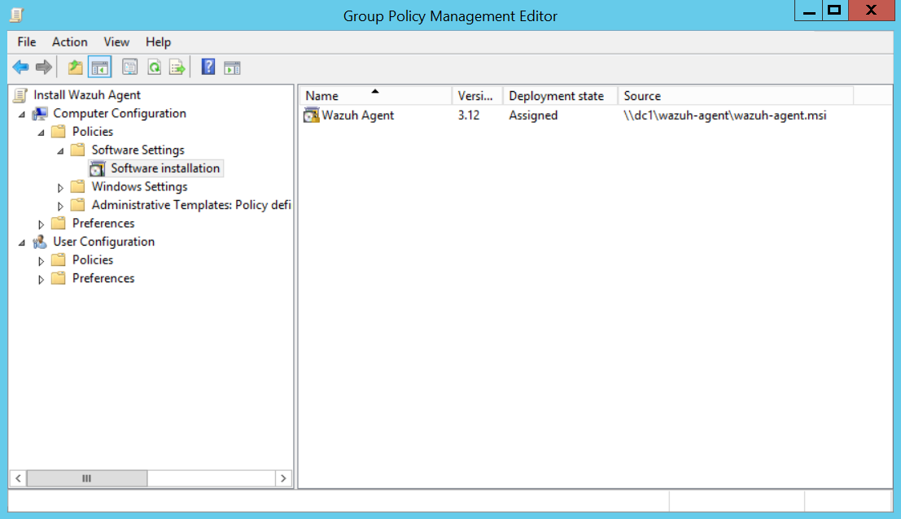901x519 pixels.
Task: Select the Windows Settings tree item
Action: [140, 186]
